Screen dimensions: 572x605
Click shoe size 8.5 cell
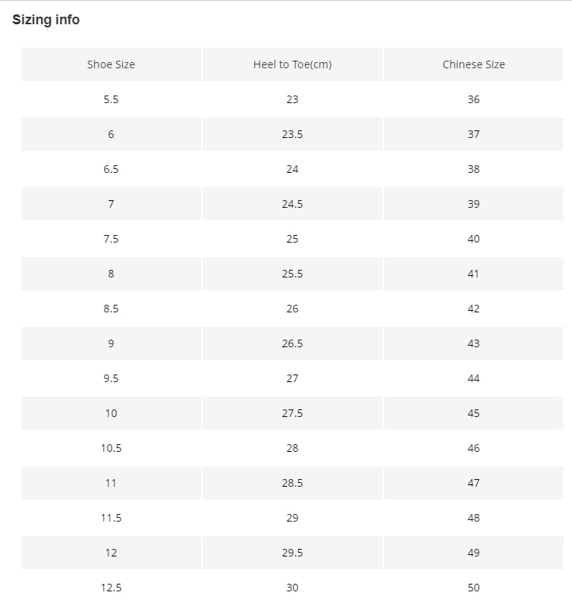pyautogui.click(x=112, y=309)
